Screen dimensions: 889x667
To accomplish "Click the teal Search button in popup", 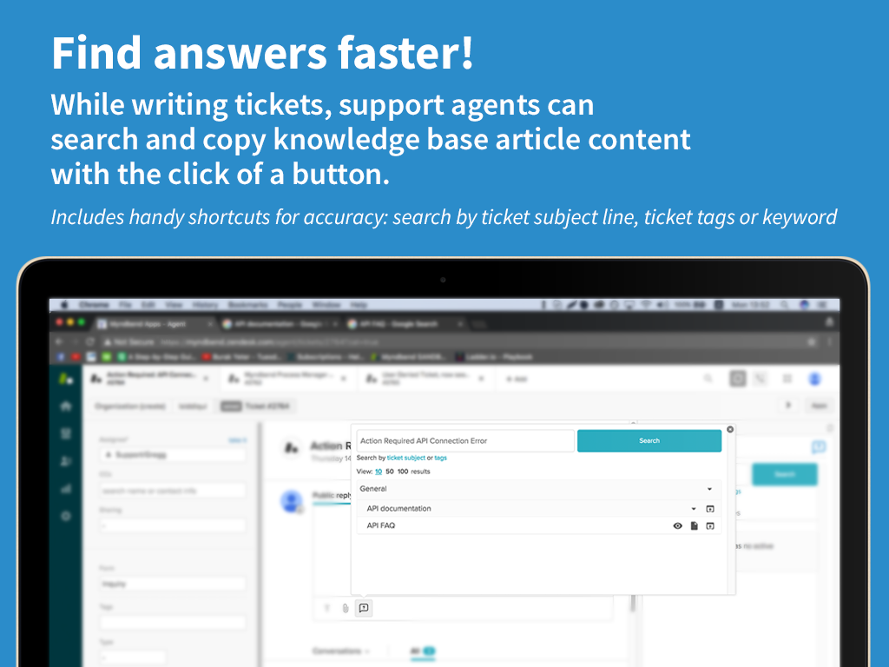I will click(649, 441).
